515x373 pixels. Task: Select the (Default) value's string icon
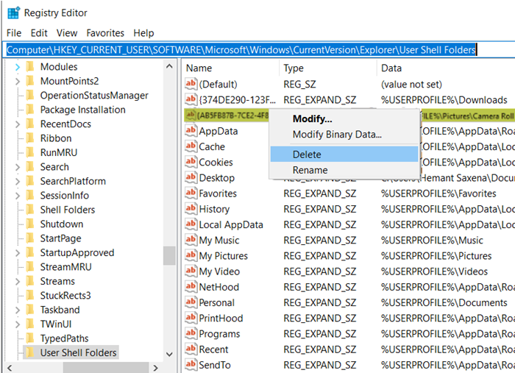click(191, 84)
